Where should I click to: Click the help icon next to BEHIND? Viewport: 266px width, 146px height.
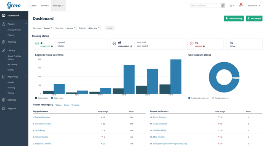point(204,46)
